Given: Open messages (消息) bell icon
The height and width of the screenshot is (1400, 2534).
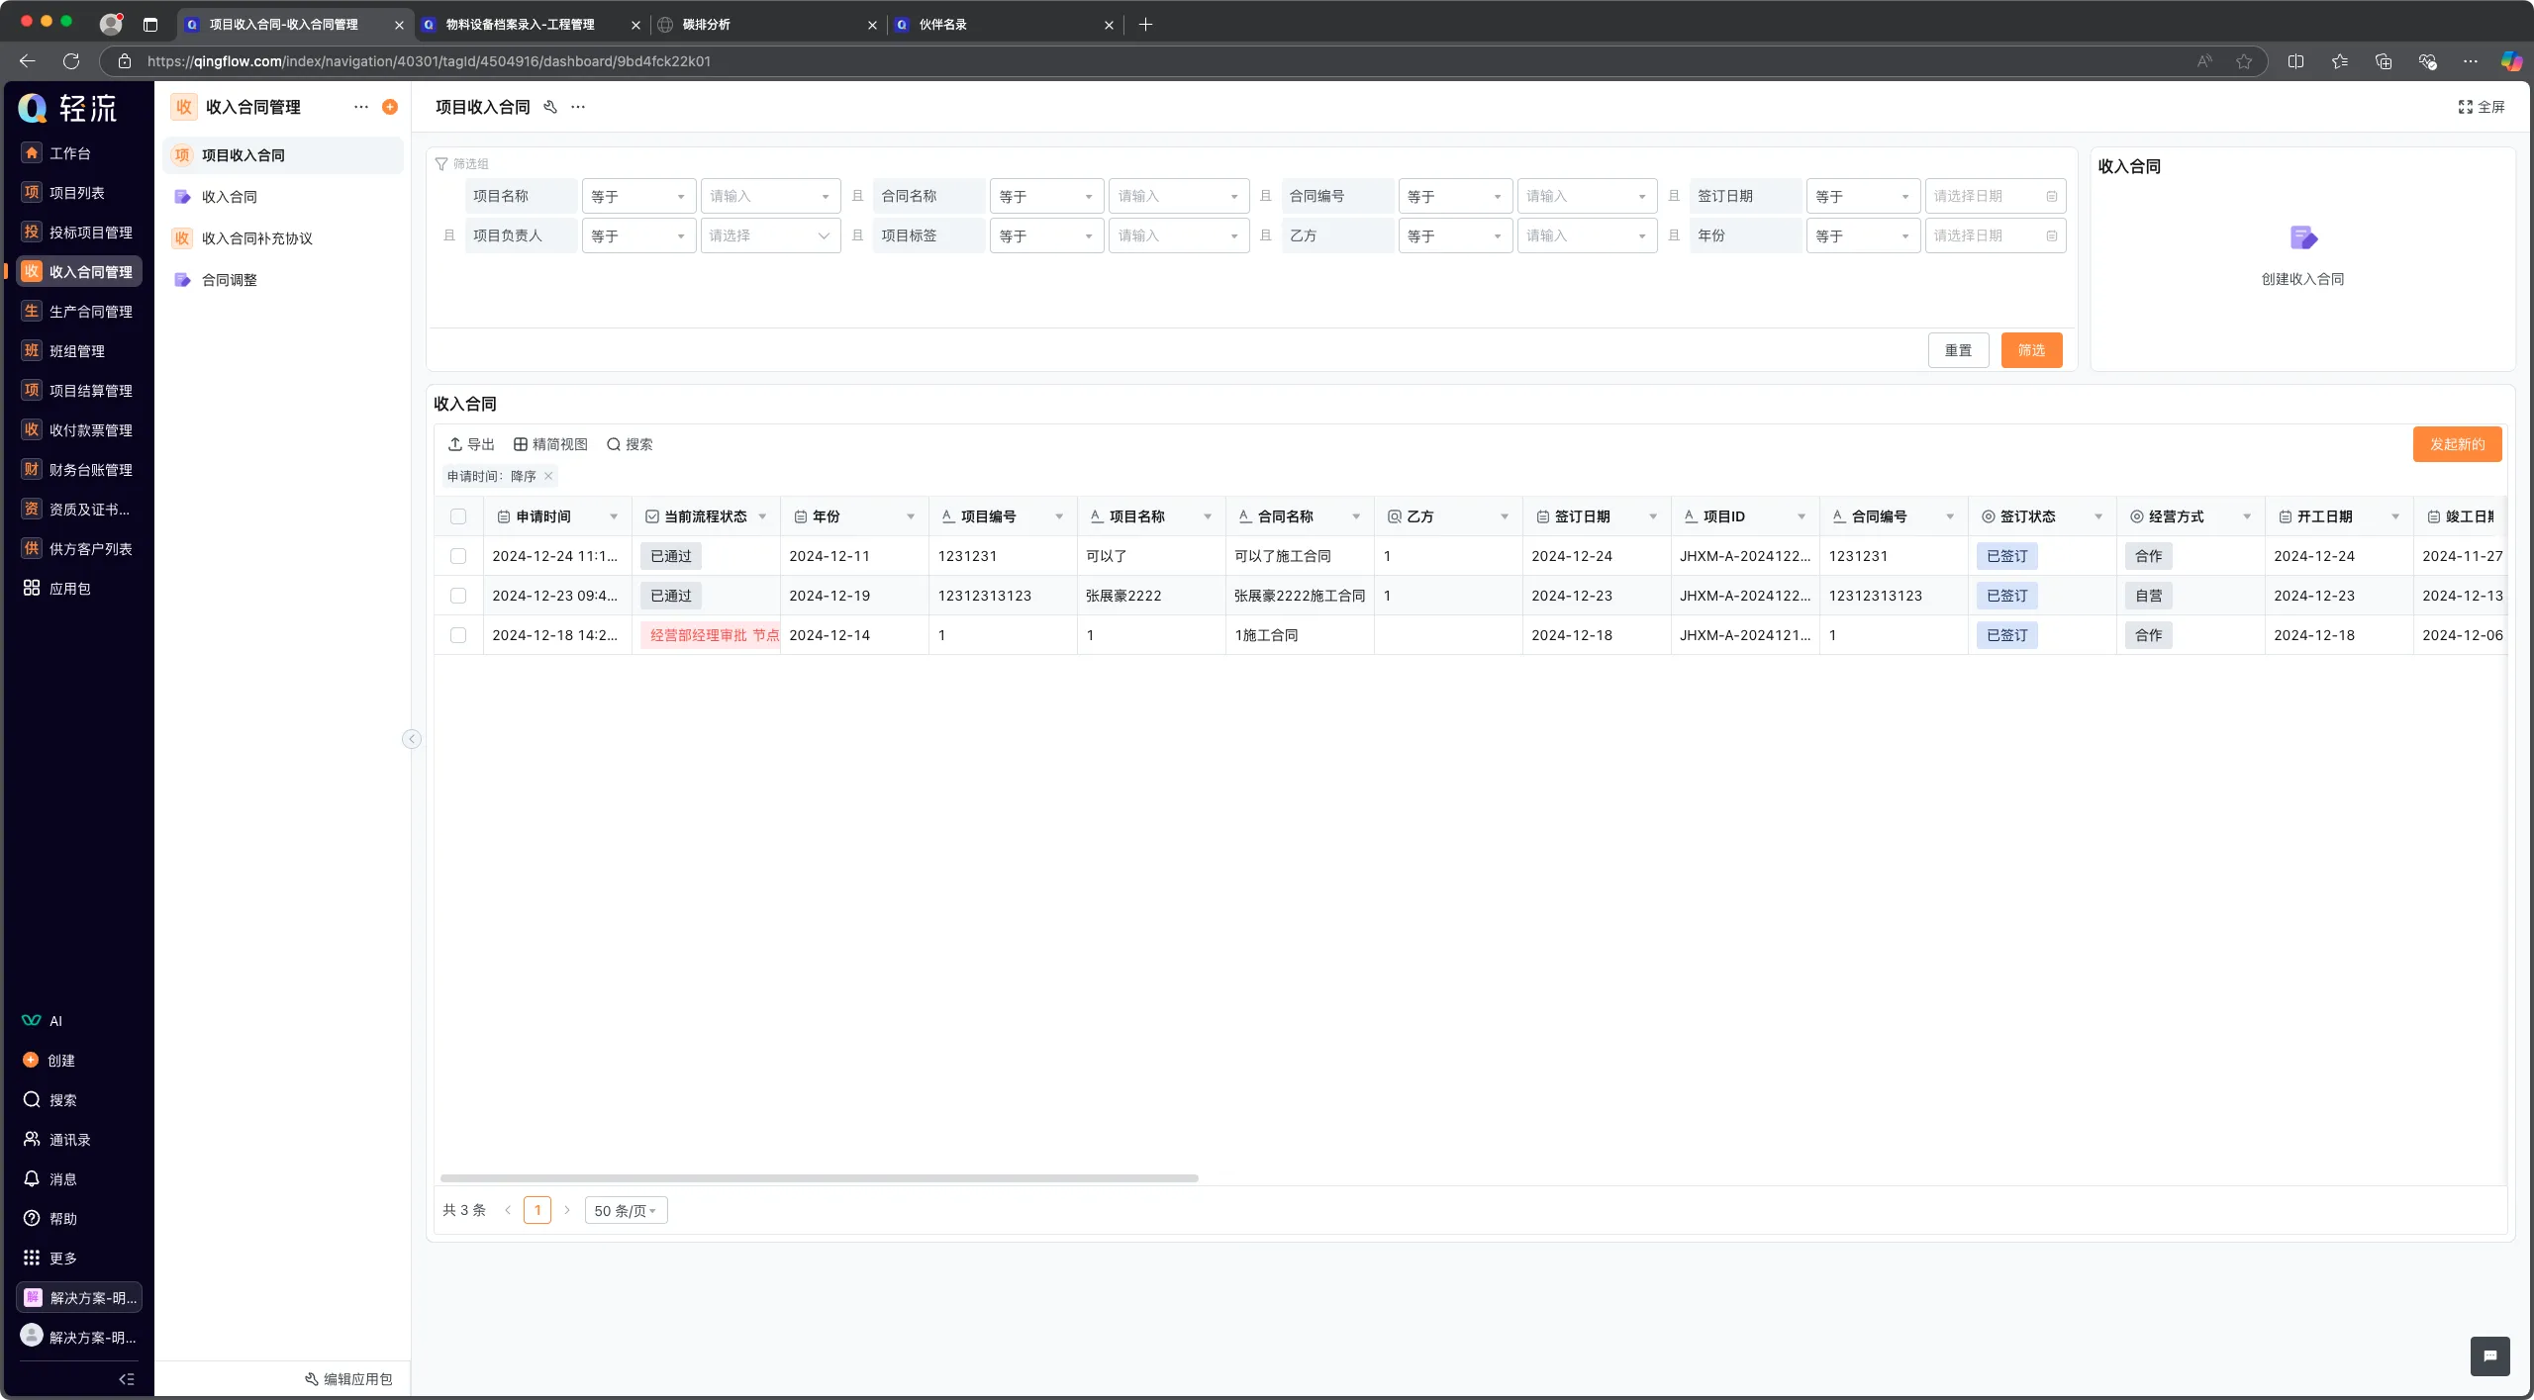Looking at the screenshot, I should point(32,1178).
